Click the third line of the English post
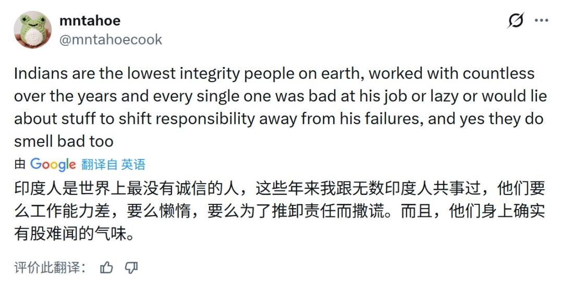The width and height of the screenshot is (563, 286). pos(278,119)
